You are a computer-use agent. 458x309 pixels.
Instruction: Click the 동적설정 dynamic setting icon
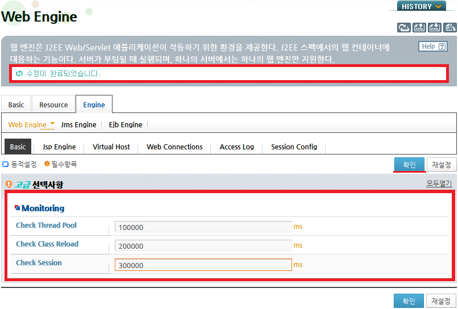point(5,164)
